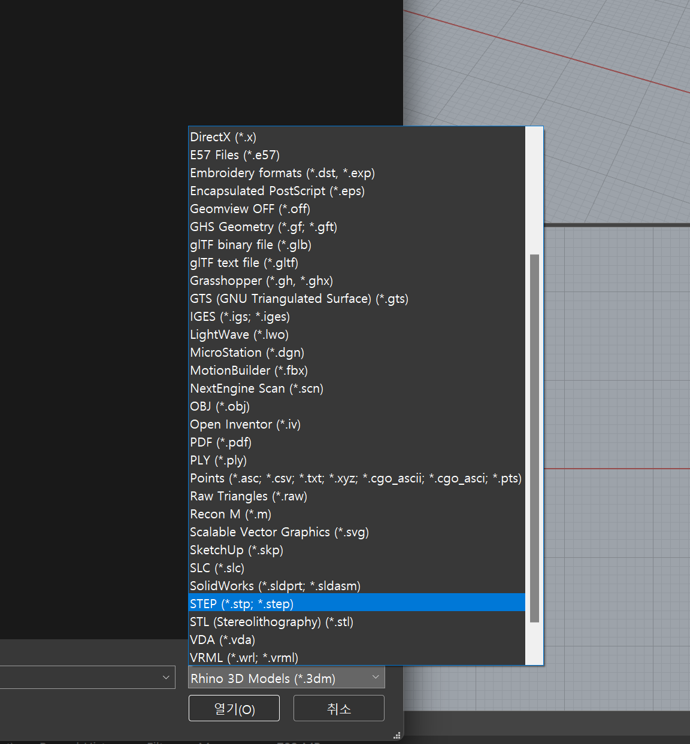Image resolution: width=690 pixels, height=744 pixels.
Task: Select DirectX (*.x) file type
Action: tap(357, 137)
